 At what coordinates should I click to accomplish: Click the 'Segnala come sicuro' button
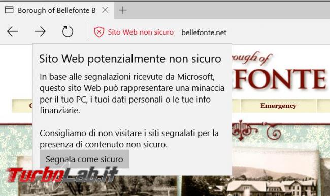tap(84, 159)
